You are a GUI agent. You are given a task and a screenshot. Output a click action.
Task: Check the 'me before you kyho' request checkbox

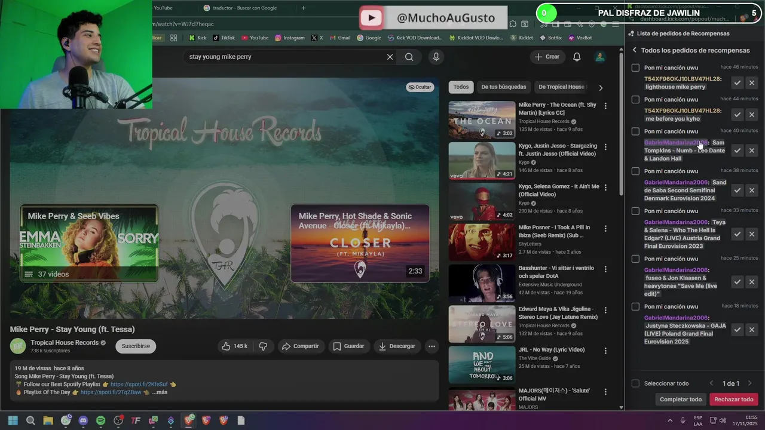point(635,99)
